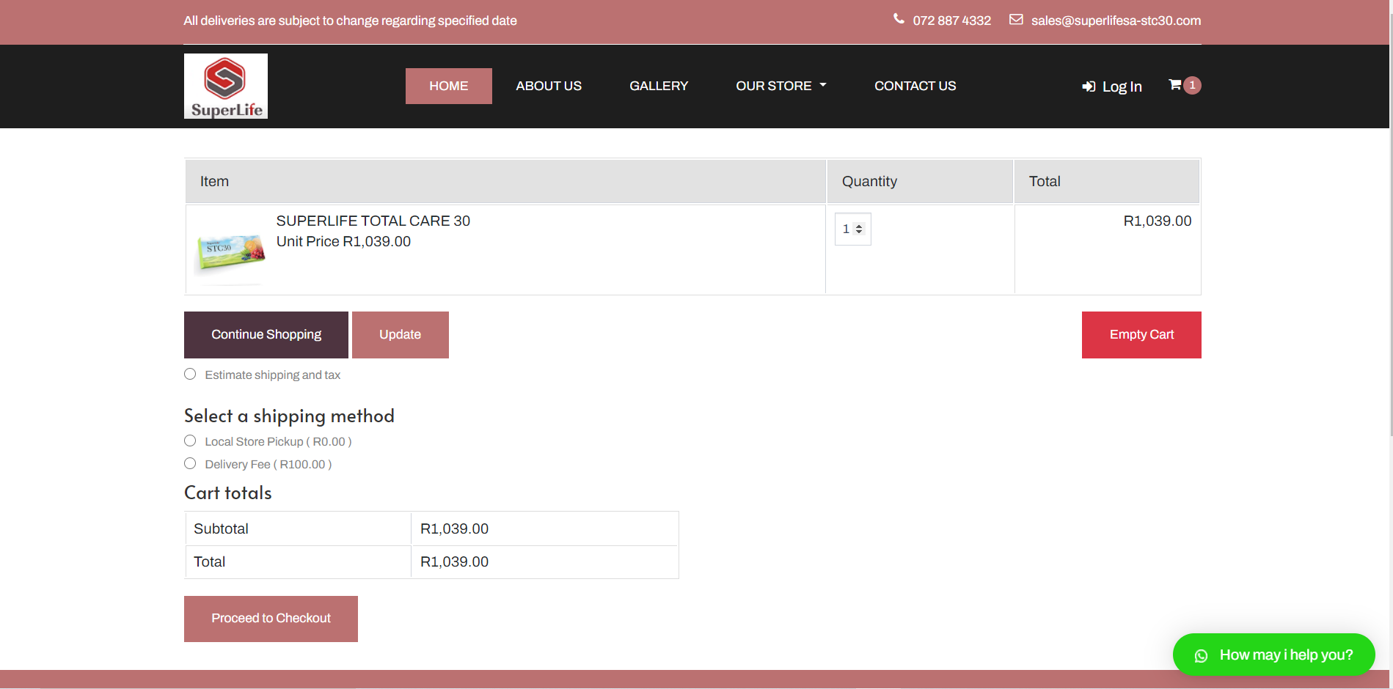The image size is (1393, 689).
Task: Expand the Our Store dropdown menu
Action: [x=780, y=86]
